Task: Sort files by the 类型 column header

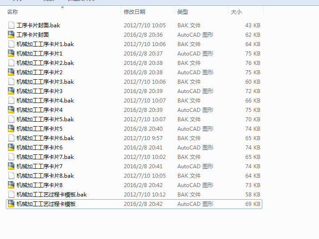Action: pos(182,12)
